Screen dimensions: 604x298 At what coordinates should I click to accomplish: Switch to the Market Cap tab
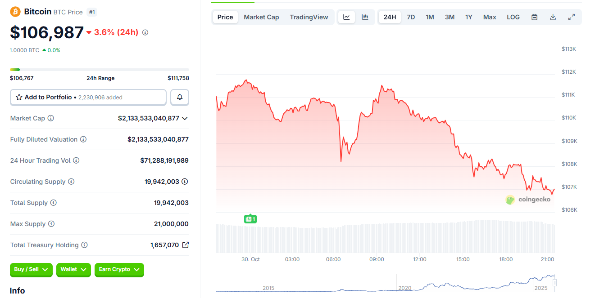[261, 17]
